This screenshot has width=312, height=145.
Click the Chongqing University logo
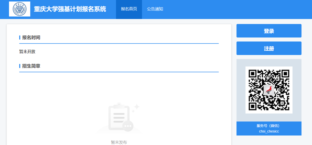tap(19, 9)
